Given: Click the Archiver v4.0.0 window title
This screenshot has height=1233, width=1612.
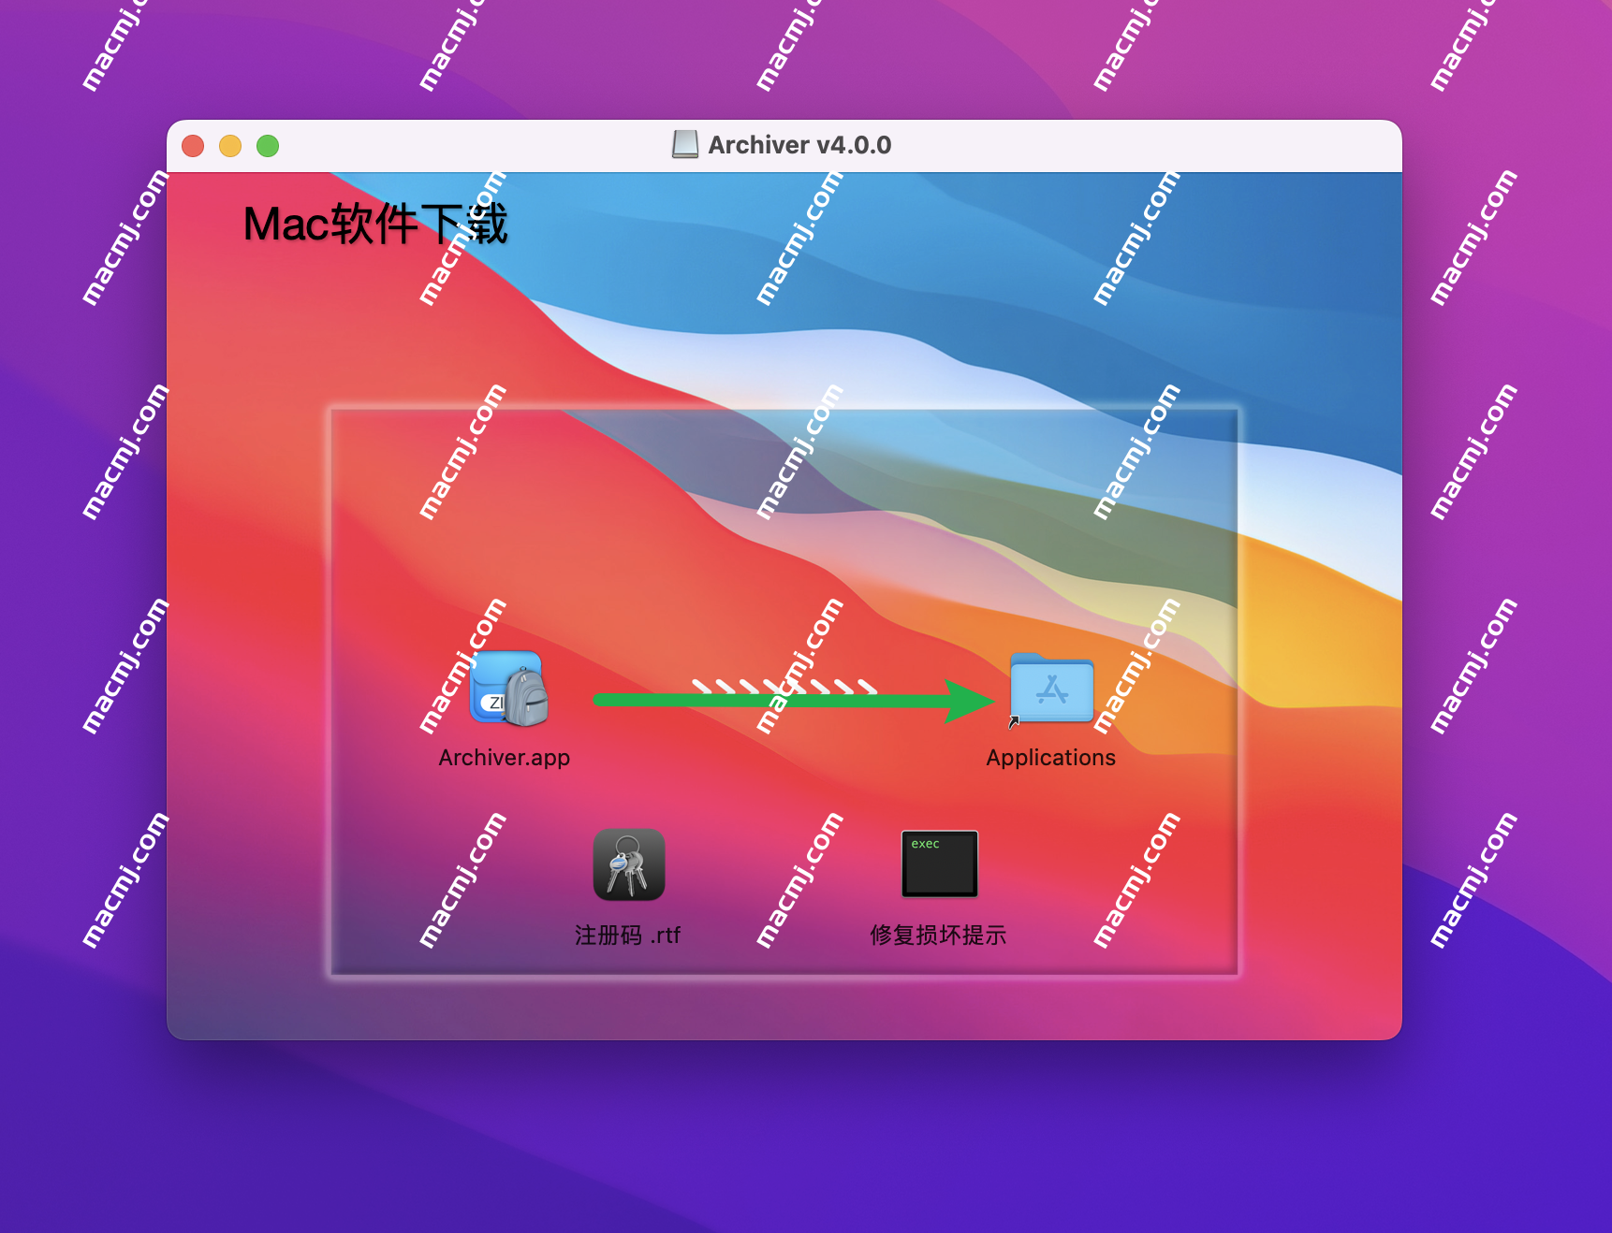Looking at the screenshot, I should 799,145.
